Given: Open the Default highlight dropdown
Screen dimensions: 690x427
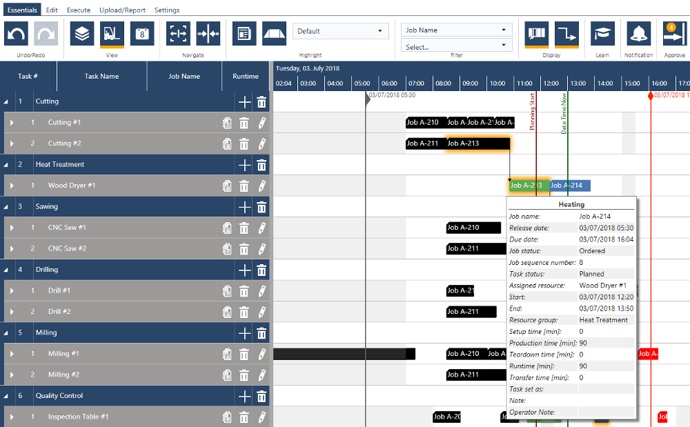Looking at the screenshot, I should pyautogui.click(x=341, y=31).
